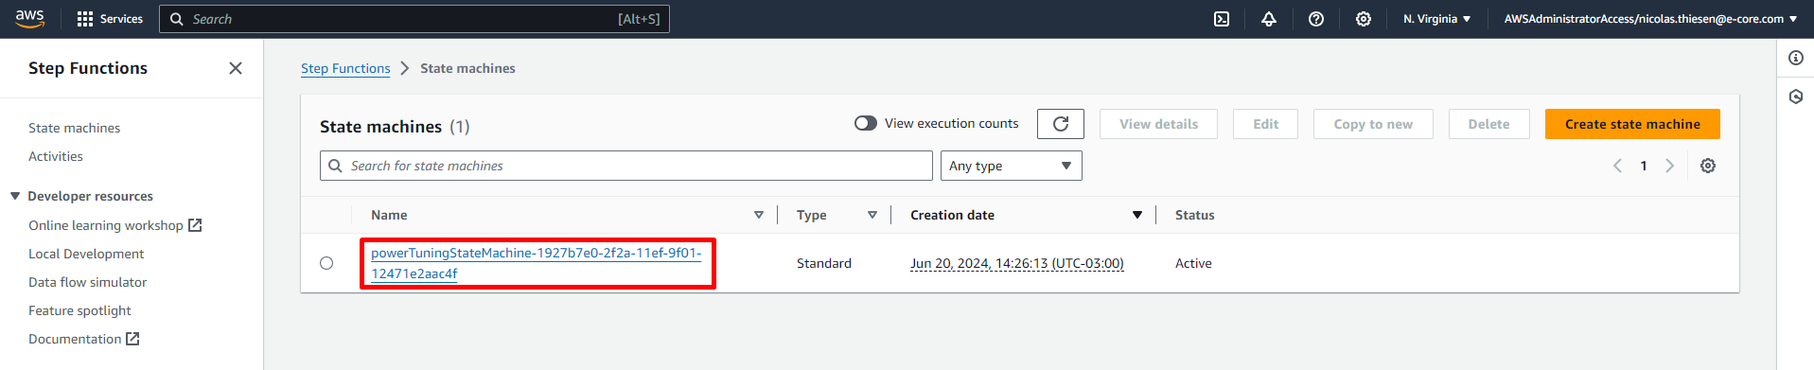Refresh the state machines list
Viewport: 1814px width, 370px height.
1061,124
